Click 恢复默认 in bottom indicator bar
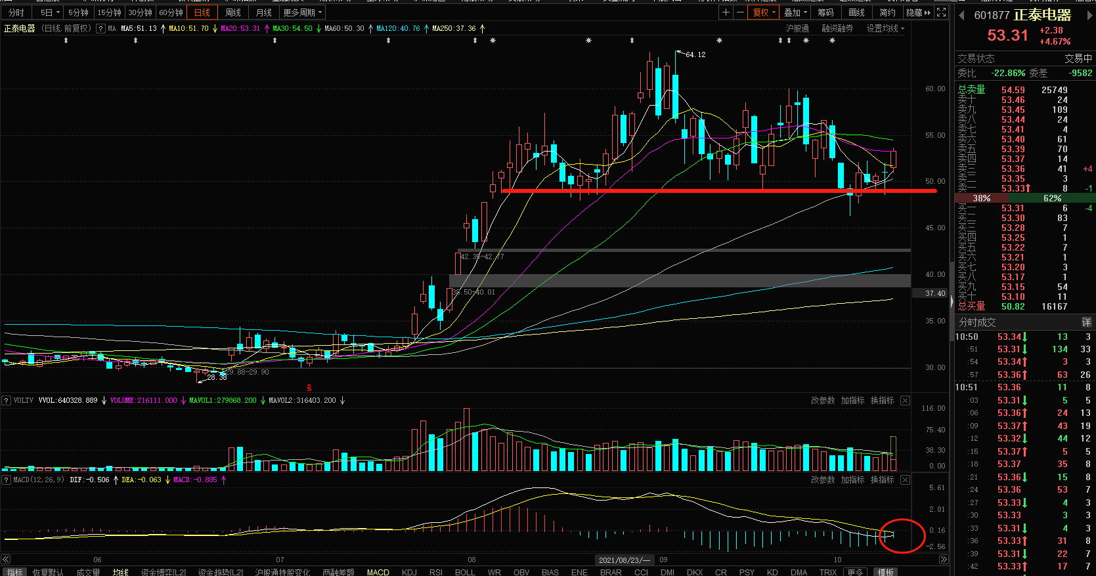 click(x=48, y=572)
